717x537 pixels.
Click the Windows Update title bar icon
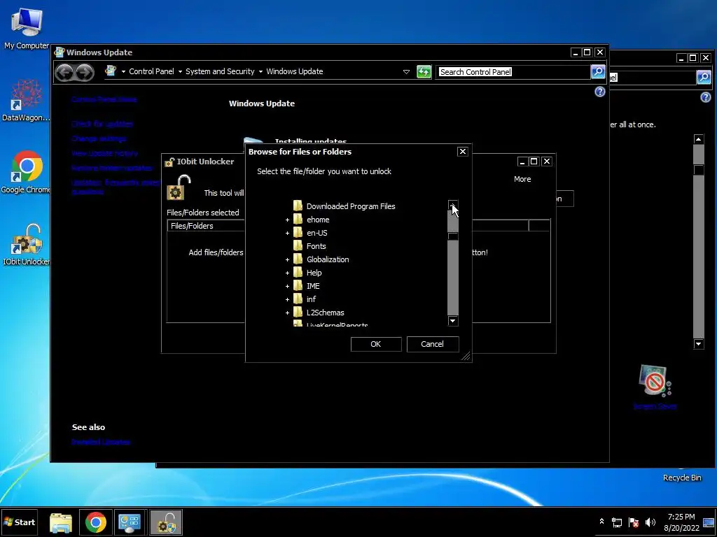pyautogui.click(x=60, y=52)
